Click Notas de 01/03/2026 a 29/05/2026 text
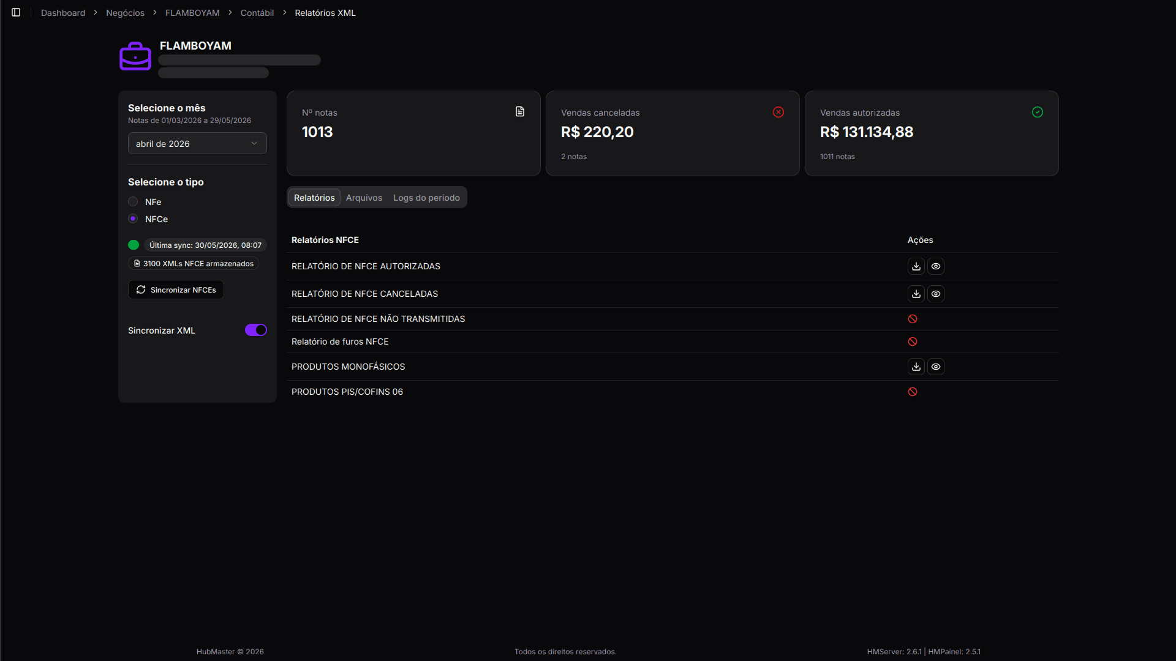The width and height of the screenshot is (1176, 661). point(189,121)
